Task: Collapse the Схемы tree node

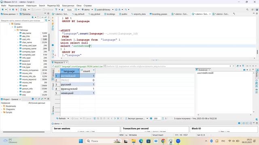Action: pos(10,24)
